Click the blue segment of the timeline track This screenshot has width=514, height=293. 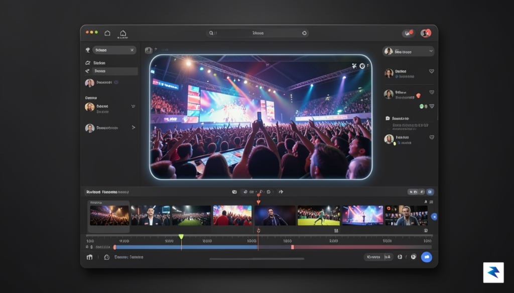pos(186,247)
